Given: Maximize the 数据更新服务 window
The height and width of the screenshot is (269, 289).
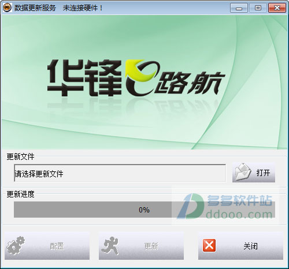Looking at the screenshot, I should pyautogui.click(x=258, y=8).
